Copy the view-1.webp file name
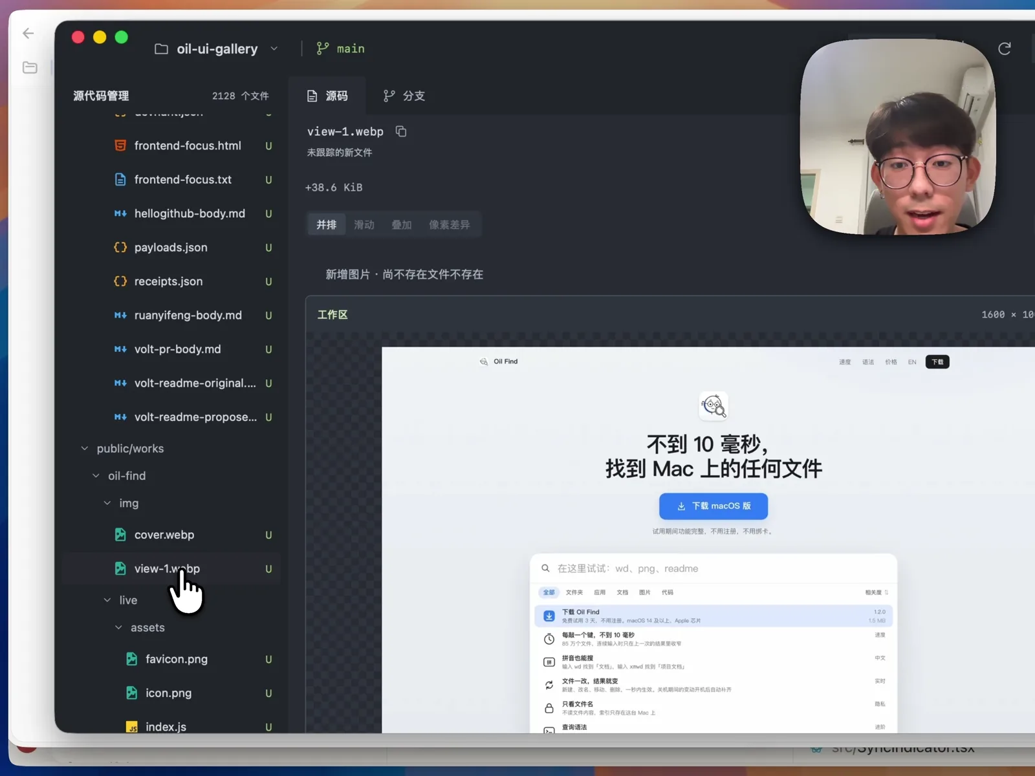The height and width of the screenshot is (776, 1035). [401, 131]
